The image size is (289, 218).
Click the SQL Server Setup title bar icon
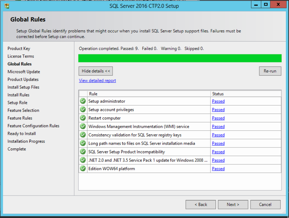(x=7, y=6)
